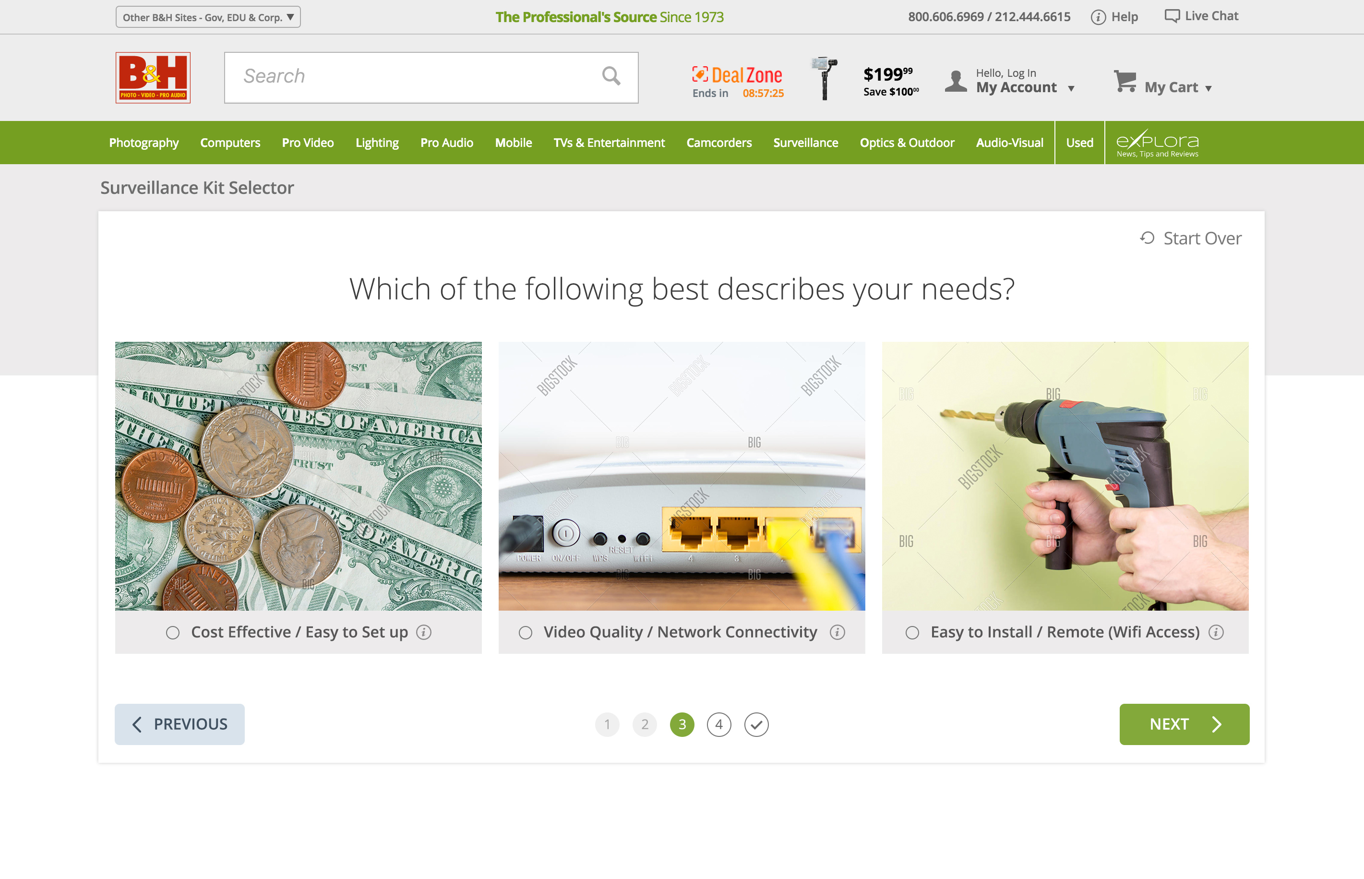Expand Other B&H Sites dropdown
The height and width of the screenshot is (879, 1364).
[208, 17]
